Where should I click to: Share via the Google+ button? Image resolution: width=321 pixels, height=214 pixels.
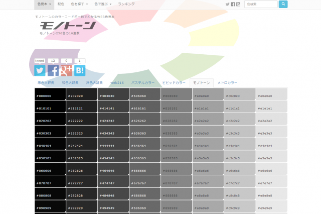pyautogui.click(x=67, y=70)
